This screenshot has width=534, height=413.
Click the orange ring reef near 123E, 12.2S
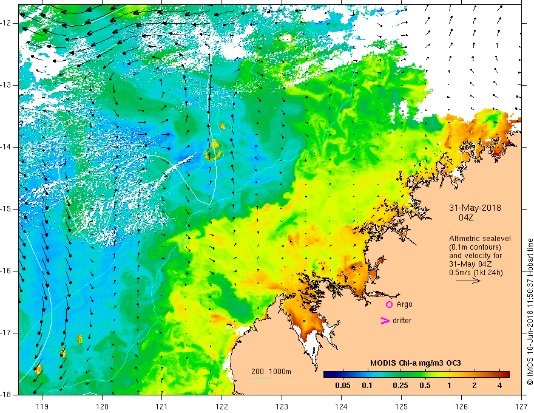[x=286, y=38]
